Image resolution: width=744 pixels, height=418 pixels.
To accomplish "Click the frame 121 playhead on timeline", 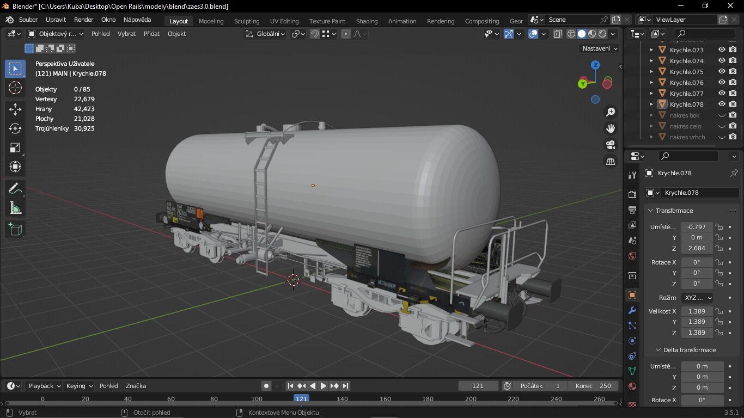I will [301, 398].
